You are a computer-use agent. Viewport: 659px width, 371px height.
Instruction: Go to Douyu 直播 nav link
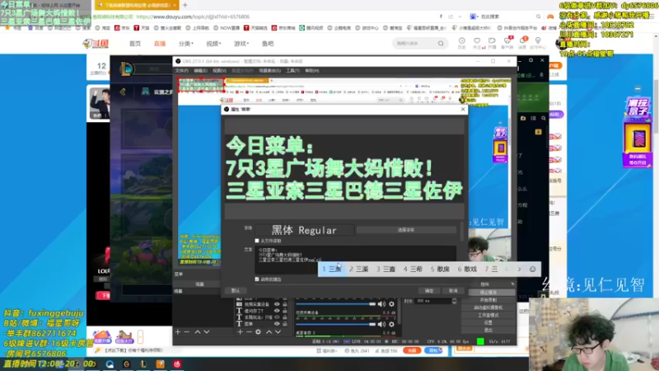tap(160, 44)
